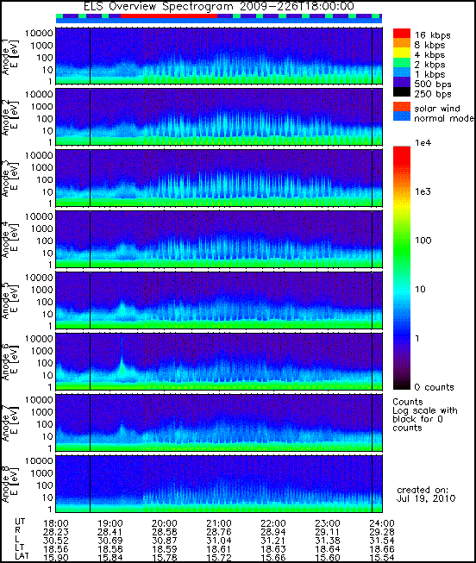
Task: Click the 'UT' row label
Action: pos(20,522)
